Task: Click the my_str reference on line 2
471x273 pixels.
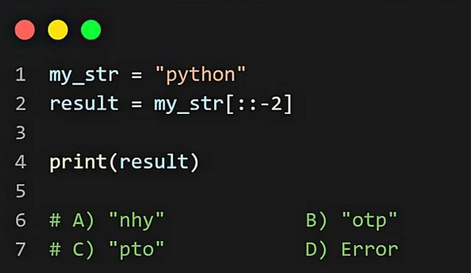Action: point(189,104)
